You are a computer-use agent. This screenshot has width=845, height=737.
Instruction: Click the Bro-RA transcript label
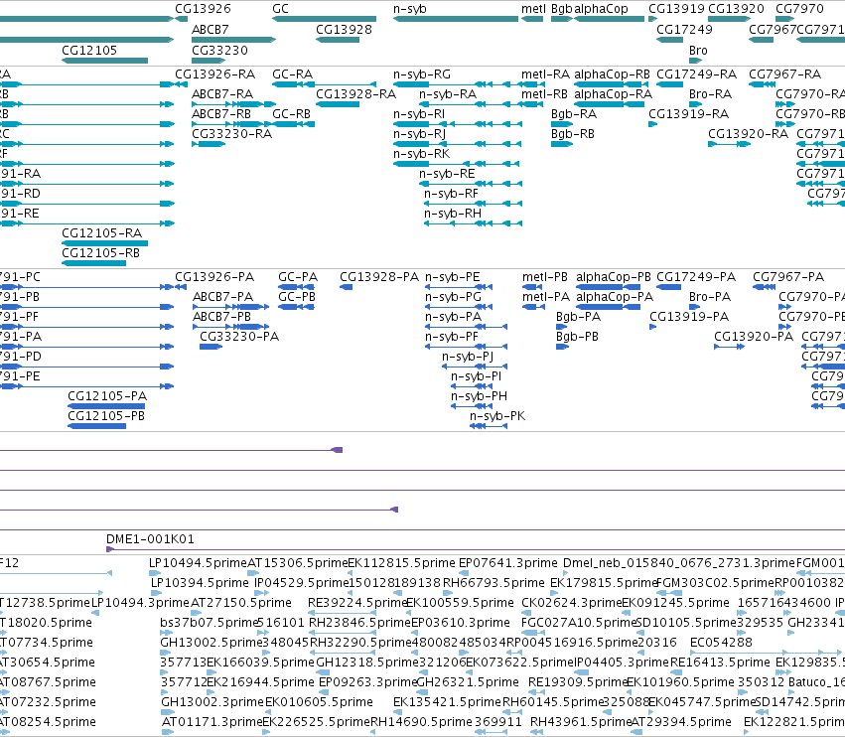[710, 93]
